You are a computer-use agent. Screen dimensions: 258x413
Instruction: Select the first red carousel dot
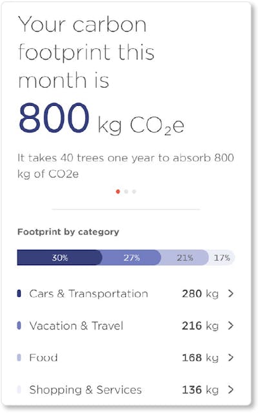click(118, 192)
